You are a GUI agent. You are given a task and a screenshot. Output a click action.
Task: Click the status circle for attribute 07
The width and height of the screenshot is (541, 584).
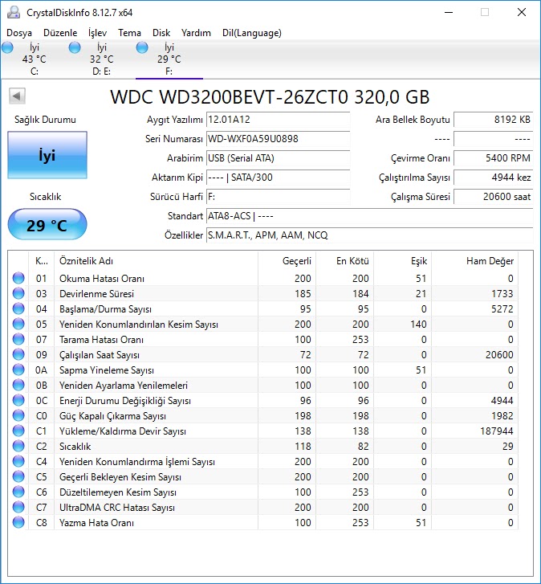click(x=18, y=339)
